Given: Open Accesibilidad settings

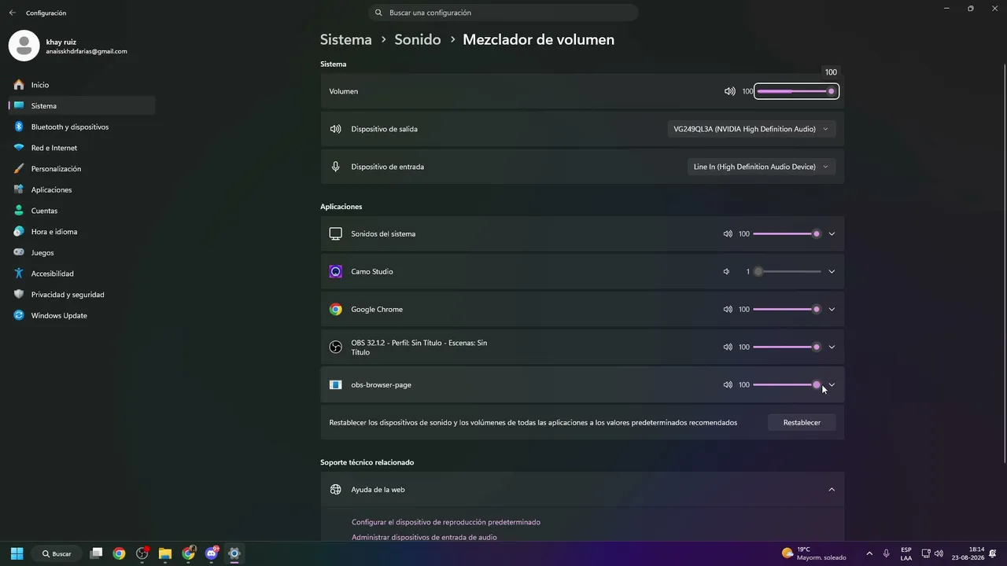Looking at the screenshot, I should tap(82, 274).
